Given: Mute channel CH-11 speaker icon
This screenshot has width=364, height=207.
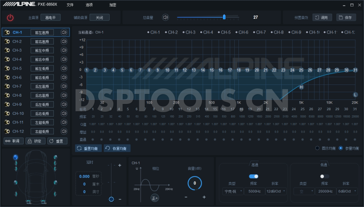Looking at the screenshot, I should click(x=64, y=122).
